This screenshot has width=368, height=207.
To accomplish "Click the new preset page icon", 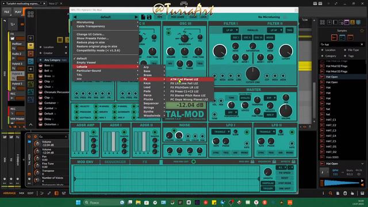I will [x=143, y=17].
